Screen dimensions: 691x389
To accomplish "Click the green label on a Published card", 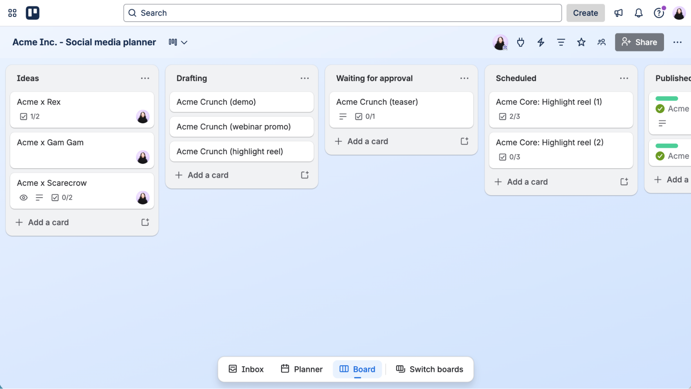I will click(x=666, y=98).
